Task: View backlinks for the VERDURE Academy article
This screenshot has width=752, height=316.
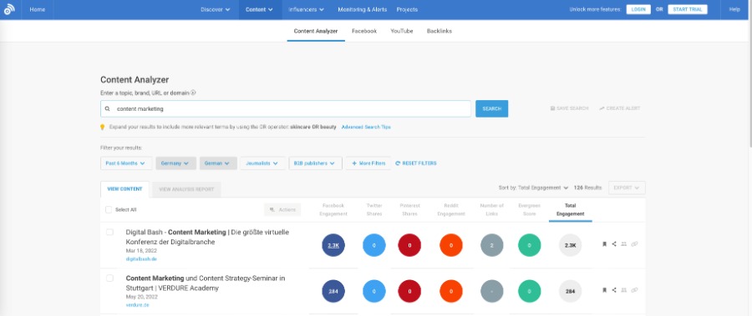Action: point(634,290)
